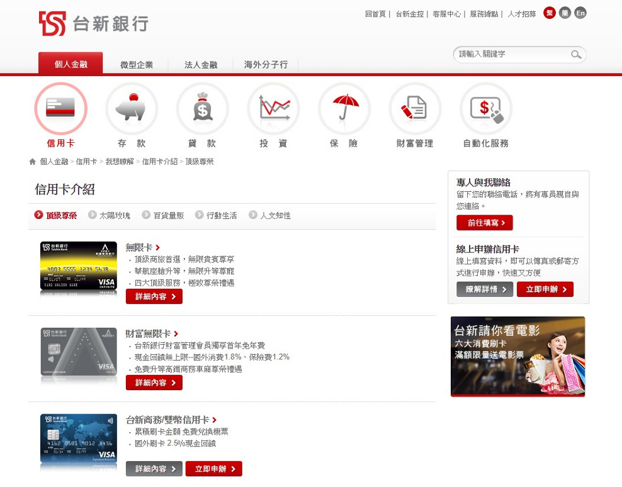Click the arrow next to 台新商務/雙幣信用卡
Viewport: 622px width, 487px height.
(x=214, y=420)
